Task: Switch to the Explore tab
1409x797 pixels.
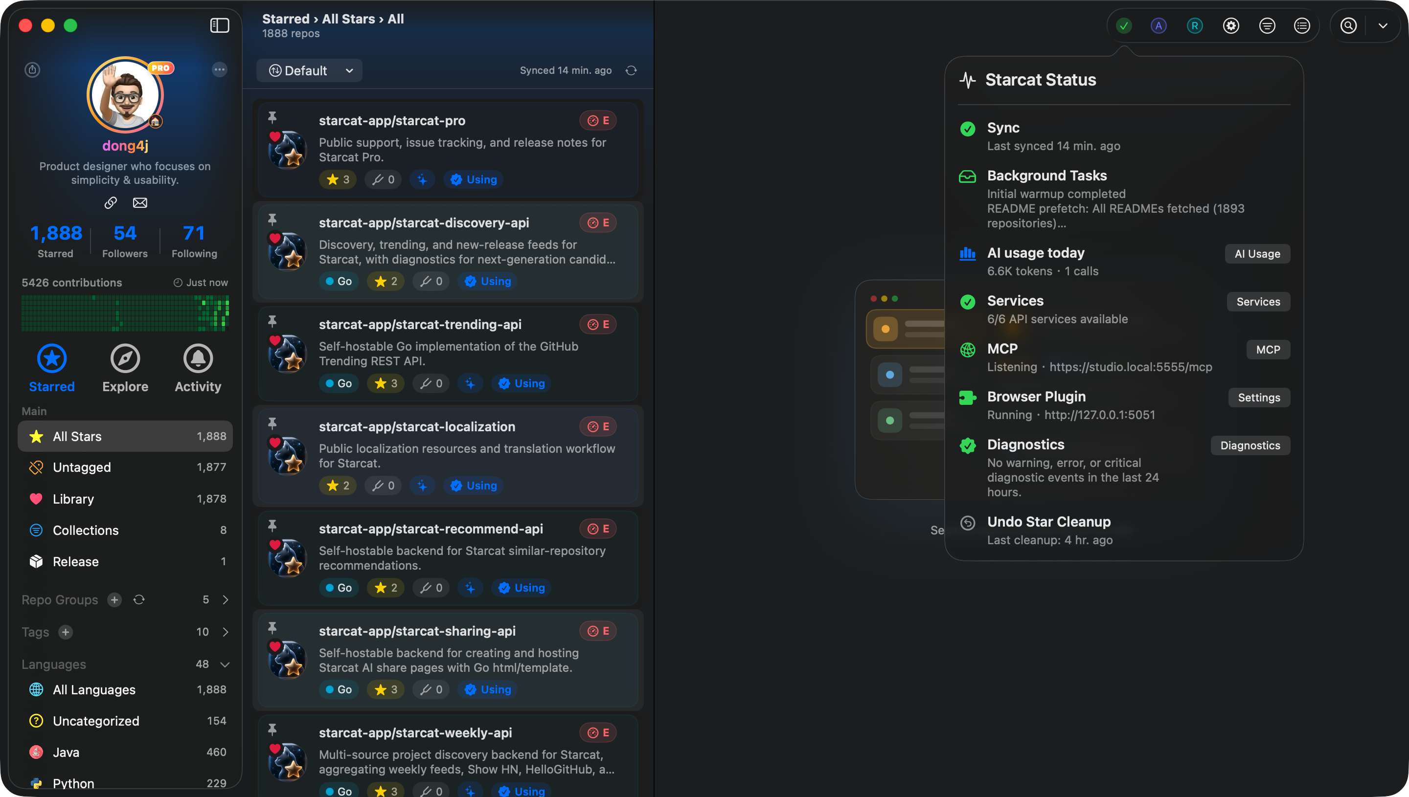Action: point(125,368)
